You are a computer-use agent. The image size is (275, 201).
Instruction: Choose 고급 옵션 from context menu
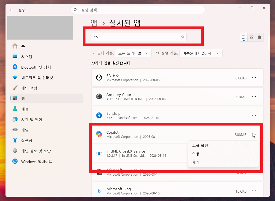(x=224, y=146)
